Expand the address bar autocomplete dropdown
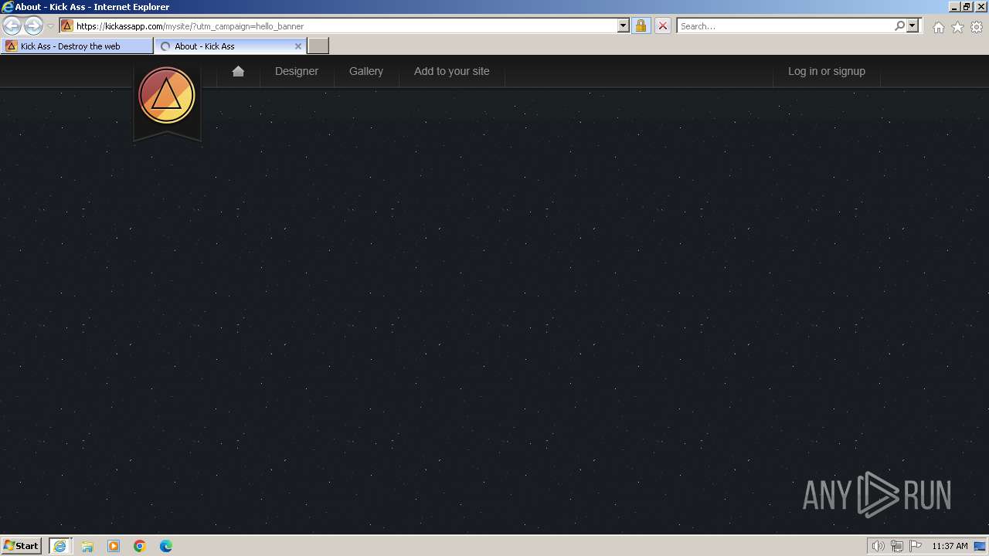 624,25
